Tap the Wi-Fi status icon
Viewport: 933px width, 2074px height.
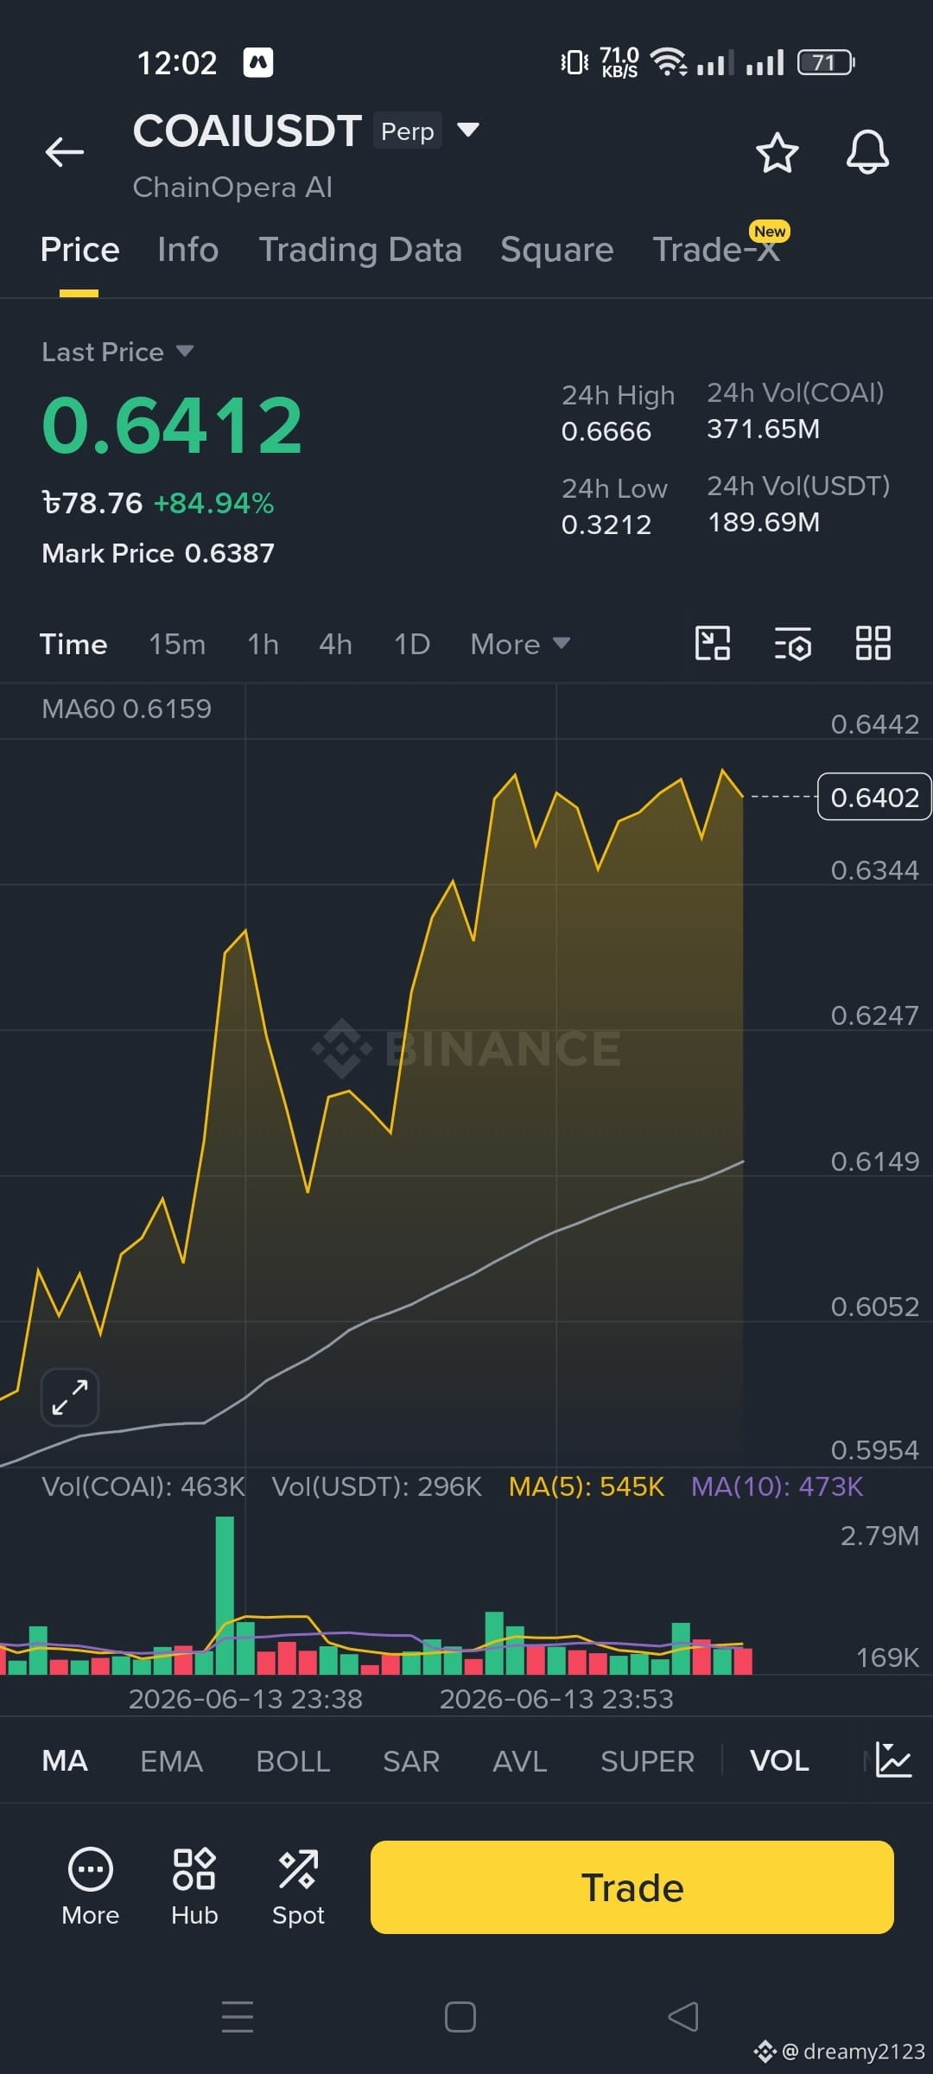[x=668, y=62]
